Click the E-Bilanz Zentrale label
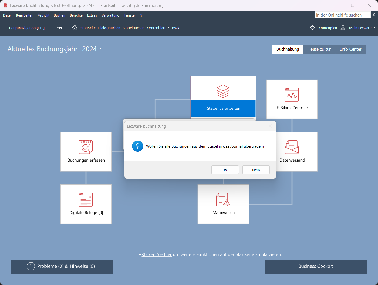Image resolution: width=378 pixels, height=285 pixels. coord(292,108)
